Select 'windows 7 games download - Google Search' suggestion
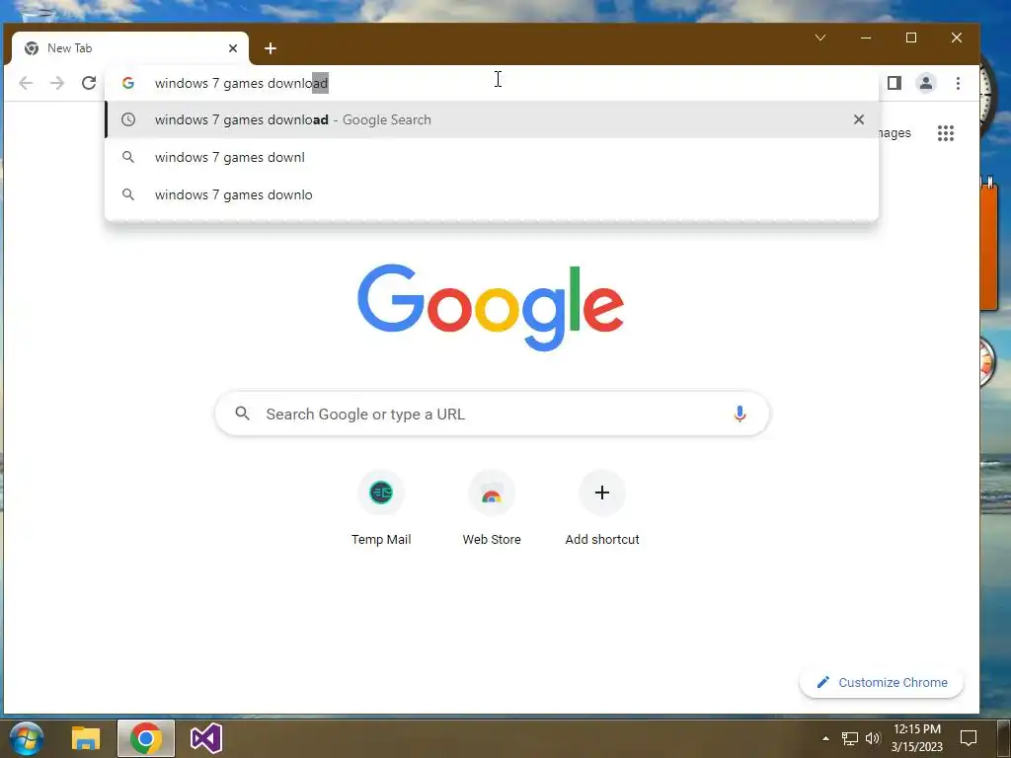1011x758 pixels. pos(492,119)
